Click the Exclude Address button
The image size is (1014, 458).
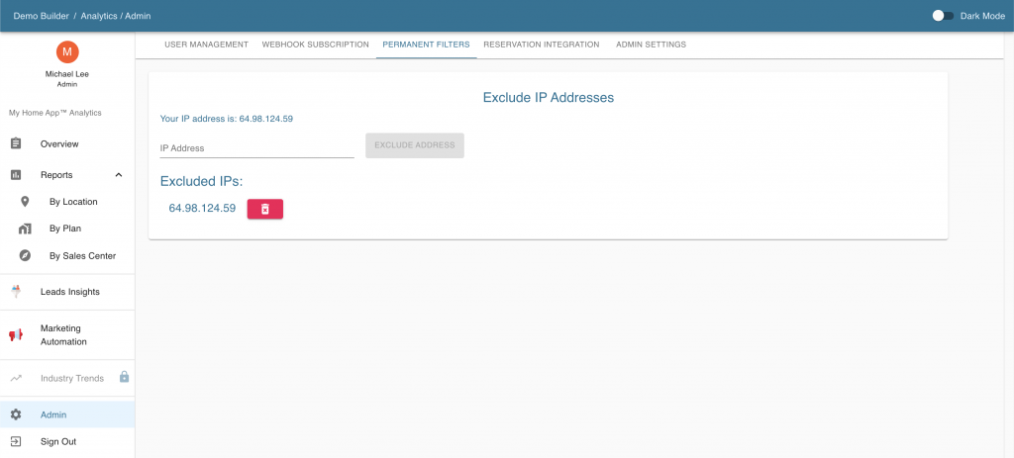tap(415, 145)
